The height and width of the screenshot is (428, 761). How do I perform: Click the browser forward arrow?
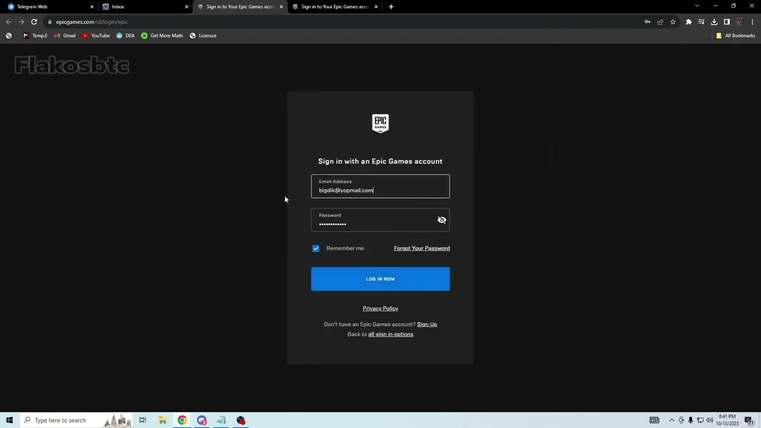click(21, 22)
